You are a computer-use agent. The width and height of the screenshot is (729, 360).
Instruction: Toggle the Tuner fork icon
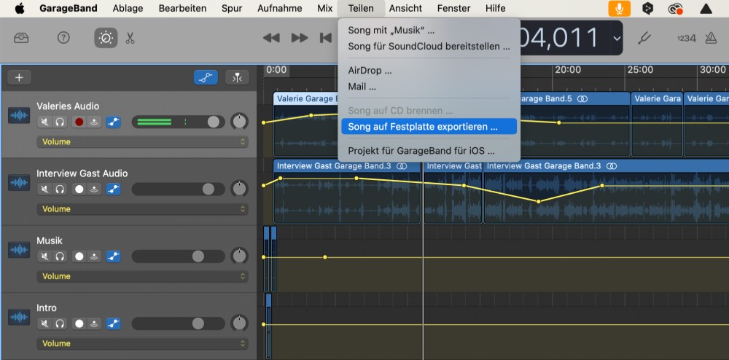point(644,38)
